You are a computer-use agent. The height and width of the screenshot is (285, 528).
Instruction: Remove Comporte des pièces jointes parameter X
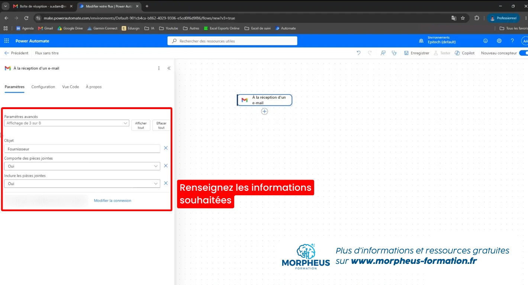tap(166, 166)
